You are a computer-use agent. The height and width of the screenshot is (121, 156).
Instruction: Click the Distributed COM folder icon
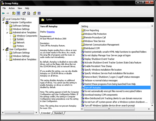click(x=83, y=48)
